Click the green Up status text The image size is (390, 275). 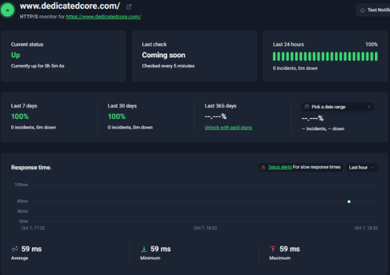pos(15,55)
